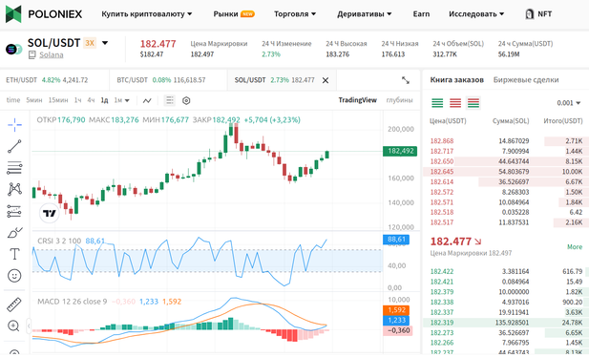Select the ruler measure tool

14,304
